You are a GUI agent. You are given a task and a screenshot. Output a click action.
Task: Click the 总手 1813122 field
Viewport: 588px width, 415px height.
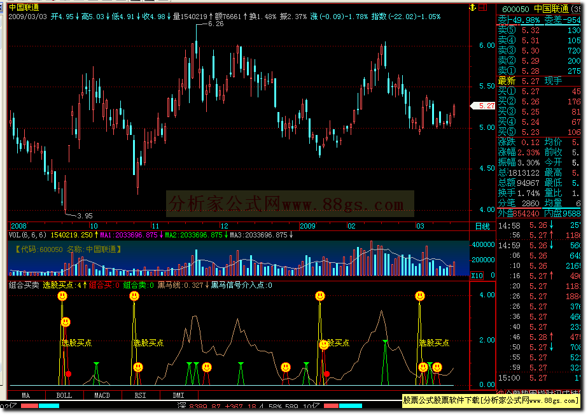click(x=519, y=173)
